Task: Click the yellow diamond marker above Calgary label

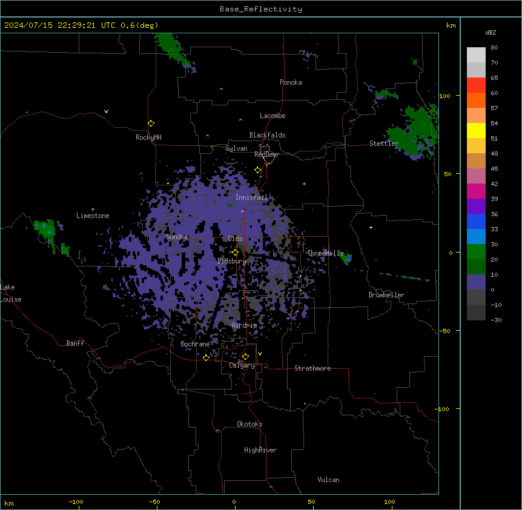Action: tap(245, 357)
